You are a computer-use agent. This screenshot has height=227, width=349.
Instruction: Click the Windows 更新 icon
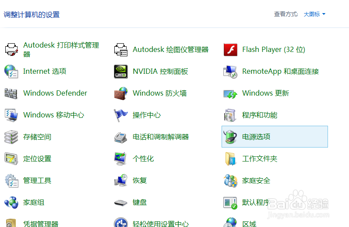pos(230,94)
